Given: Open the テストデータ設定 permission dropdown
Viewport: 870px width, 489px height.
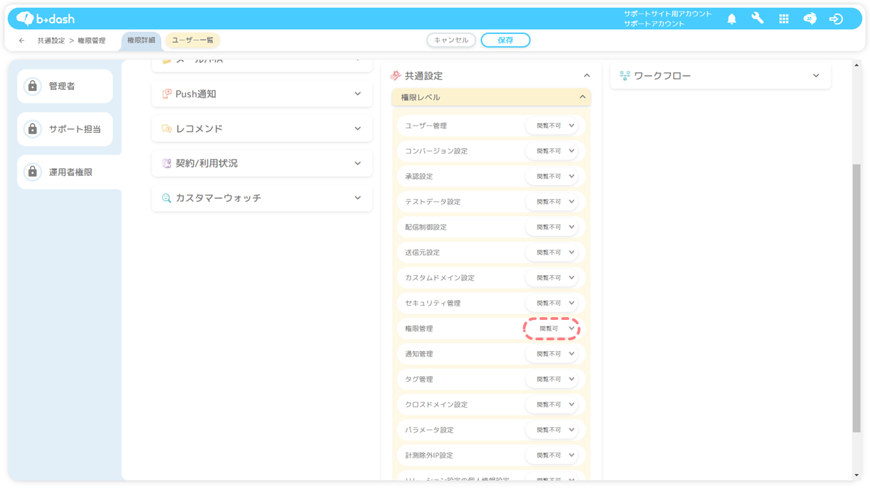Looking at the screenshot, I should pos(552,202).
